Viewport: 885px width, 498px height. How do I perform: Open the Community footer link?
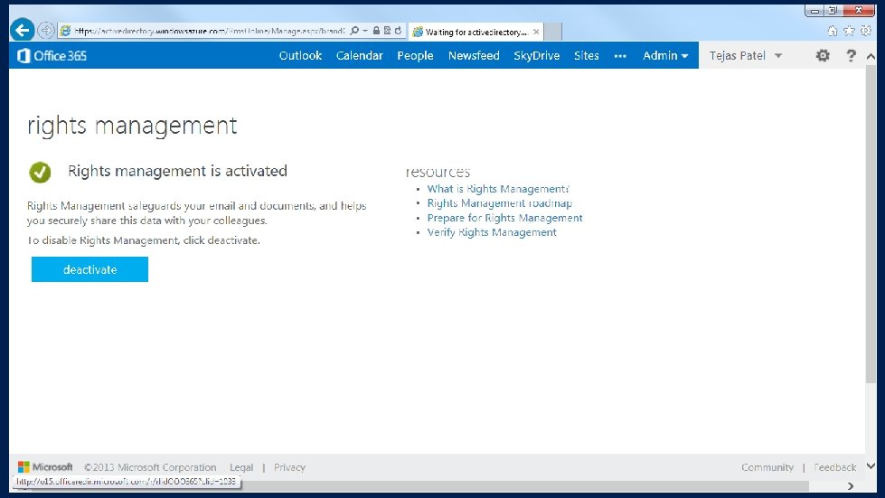click(767, 467)
